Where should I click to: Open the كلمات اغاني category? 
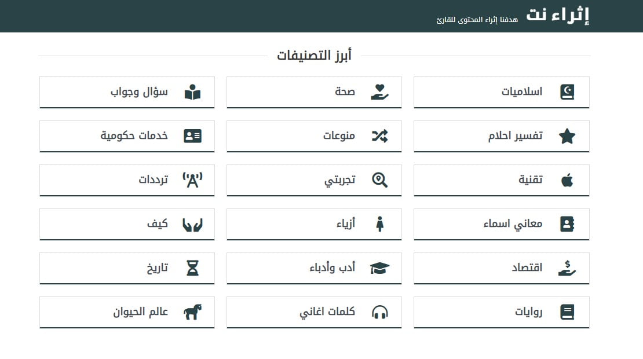point(314,312)
